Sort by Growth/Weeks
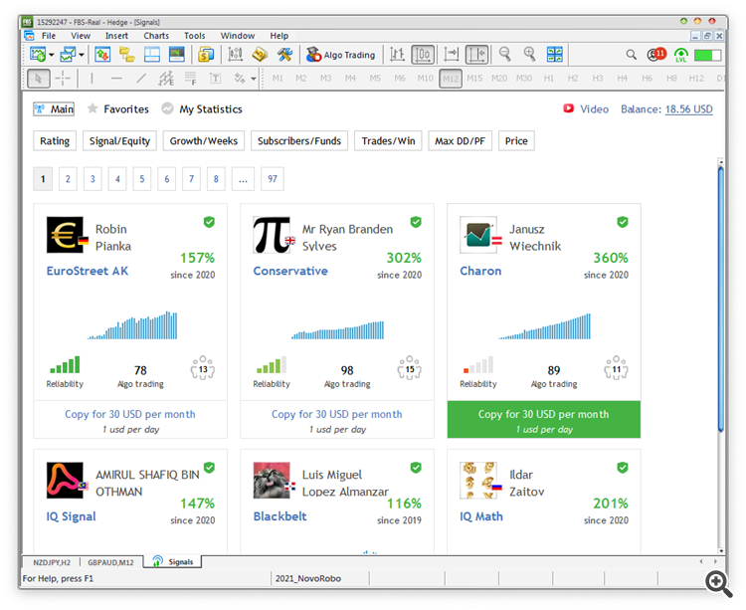 coord(204,141)
